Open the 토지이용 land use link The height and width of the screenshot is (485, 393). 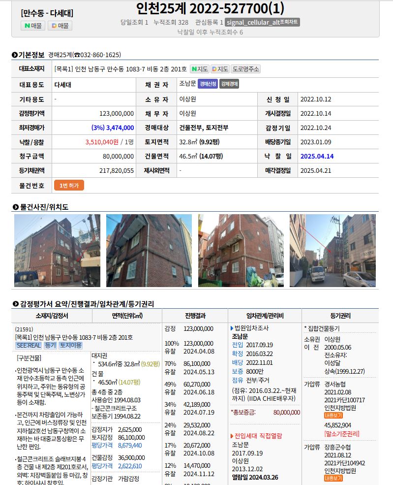pyautogui.click(x=70, y=346)
